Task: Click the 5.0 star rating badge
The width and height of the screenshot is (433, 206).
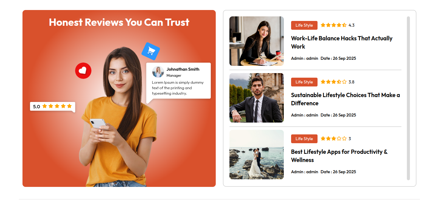Action: (x=53, y=106)
